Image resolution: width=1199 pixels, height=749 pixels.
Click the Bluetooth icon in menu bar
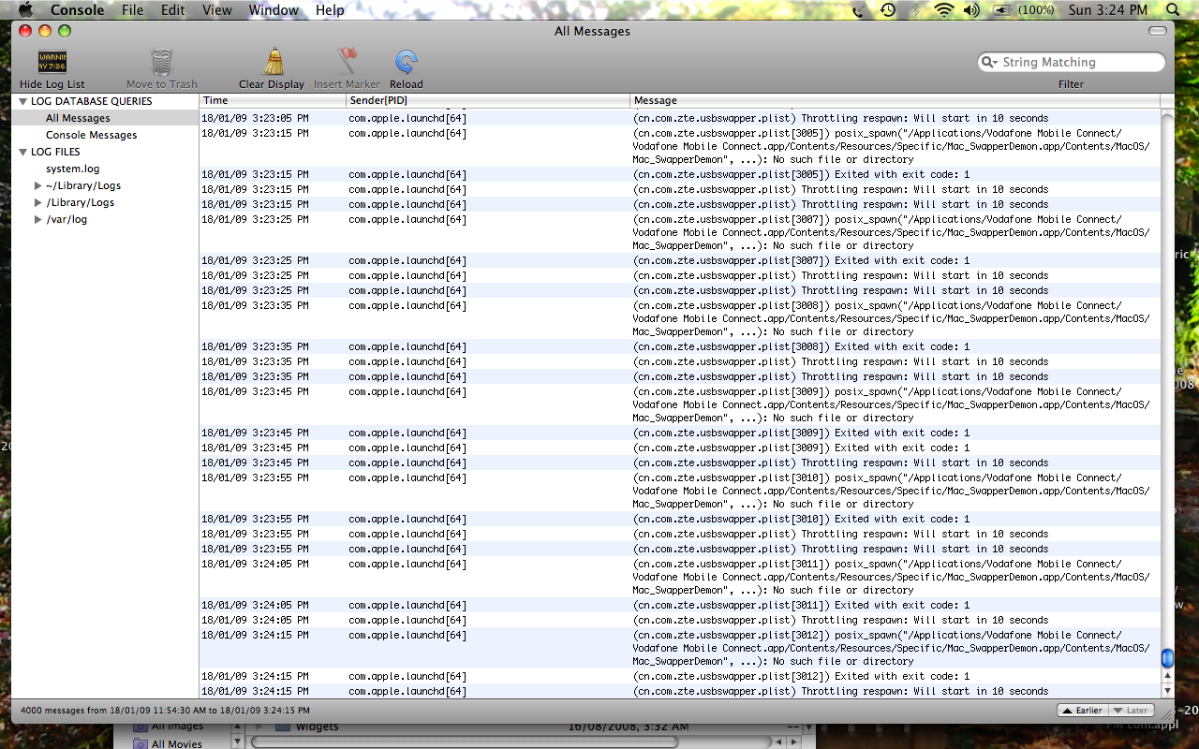pos(916,10)
